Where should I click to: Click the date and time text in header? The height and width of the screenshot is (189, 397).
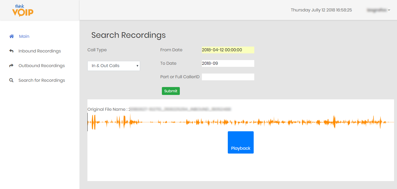coord(321,10)
